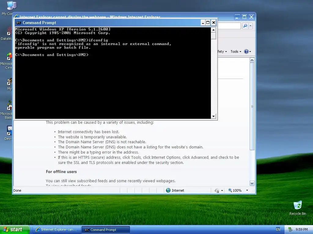Screen dimensions: 313x234
Task: Click the ifconfig error message line in console
Action: [93, 44]
